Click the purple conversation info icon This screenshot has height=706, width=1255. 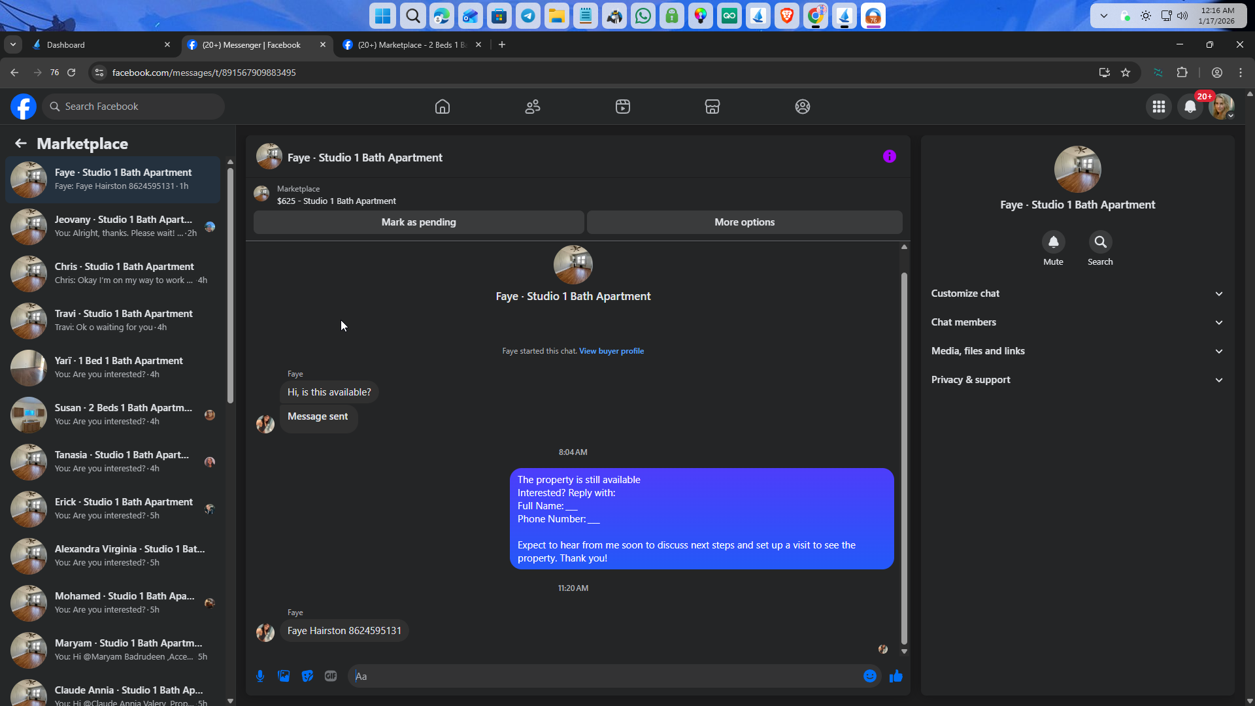(889, 156)
